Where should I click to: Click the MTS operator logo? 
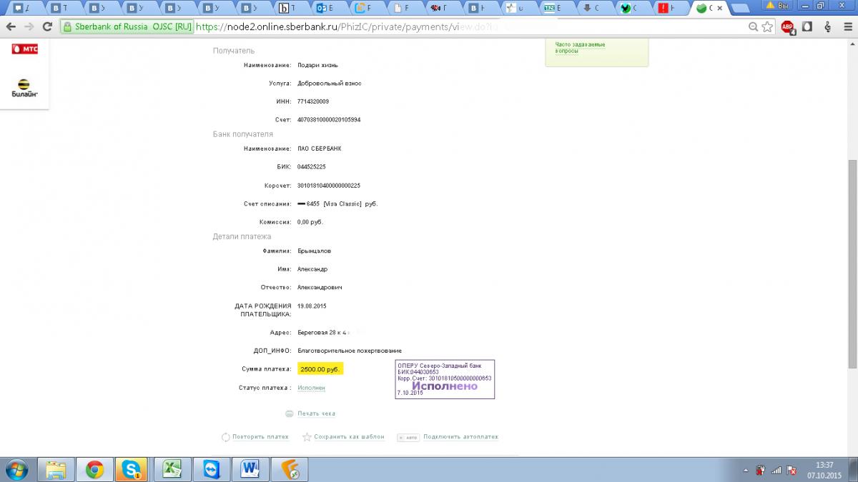pos(24,50)
